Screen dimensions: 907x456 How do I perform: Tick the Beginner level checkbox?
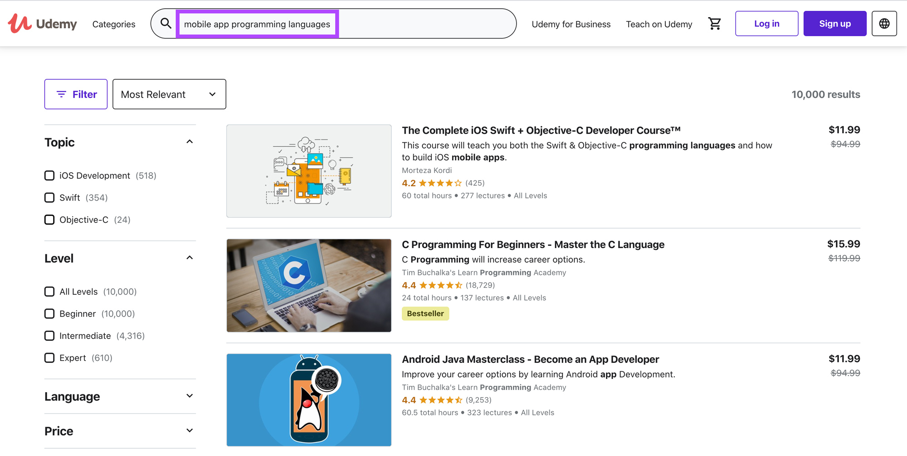[x=49, y=314]
